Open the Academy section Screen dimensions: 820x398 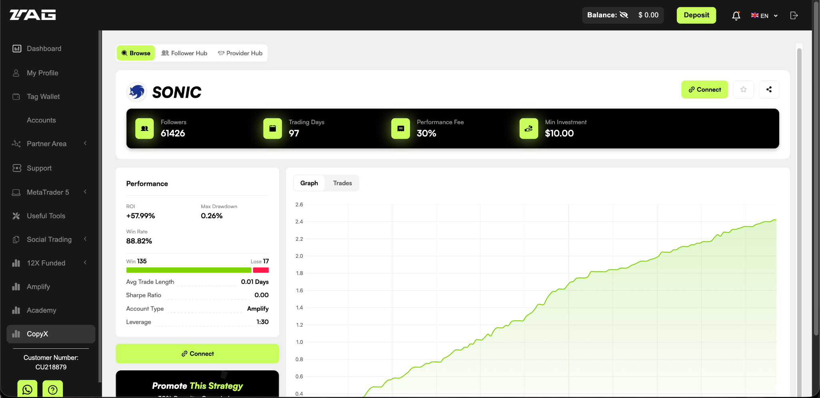pyautogui.click(x=41, y=310)
